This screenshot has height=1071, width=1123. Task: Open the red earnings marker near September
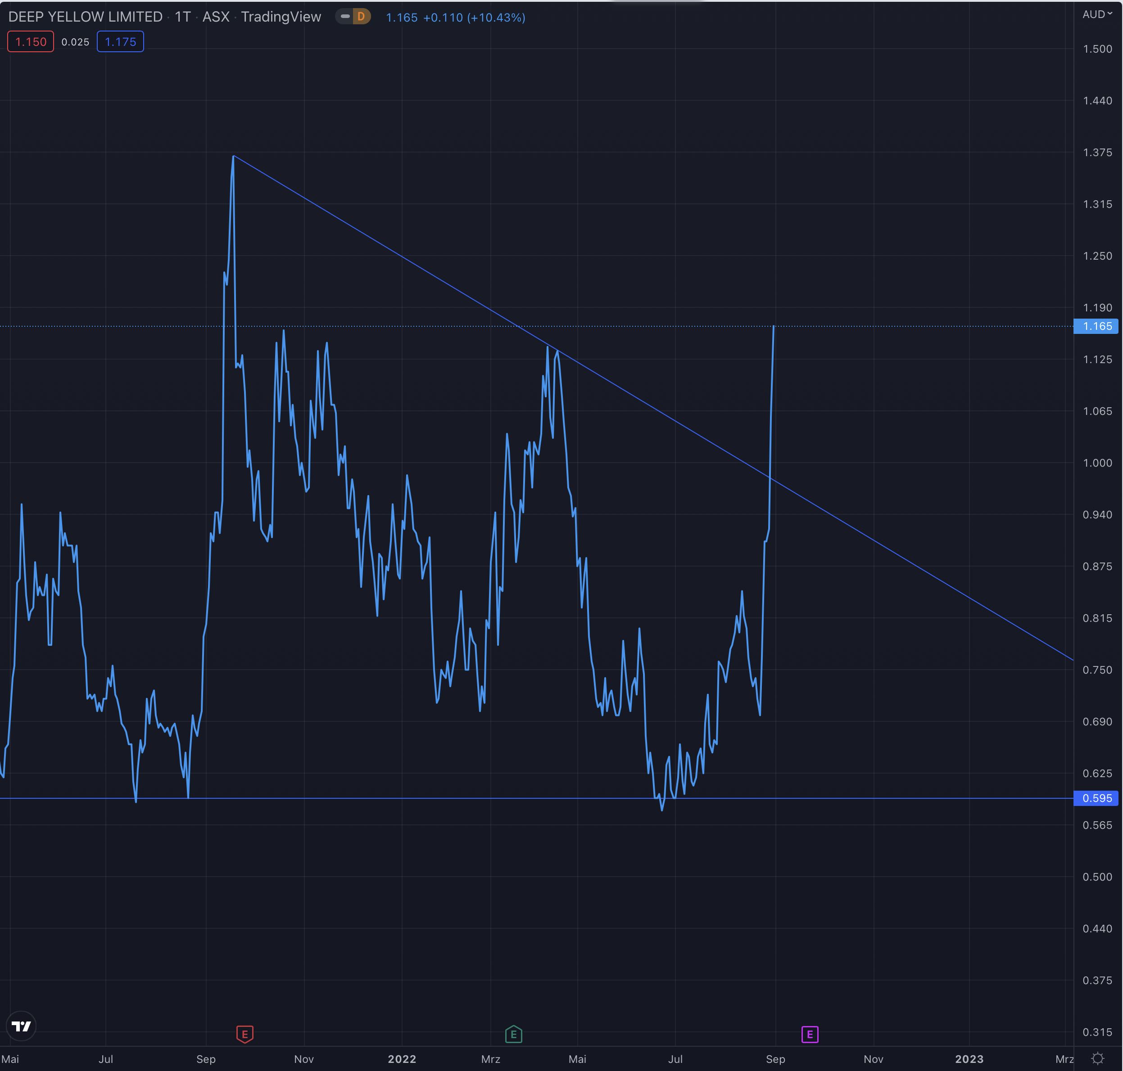[x=245, y=1034]
